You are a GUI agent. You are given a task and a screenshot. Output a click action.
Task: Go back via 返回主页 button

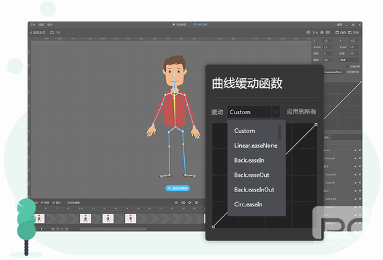38,32
